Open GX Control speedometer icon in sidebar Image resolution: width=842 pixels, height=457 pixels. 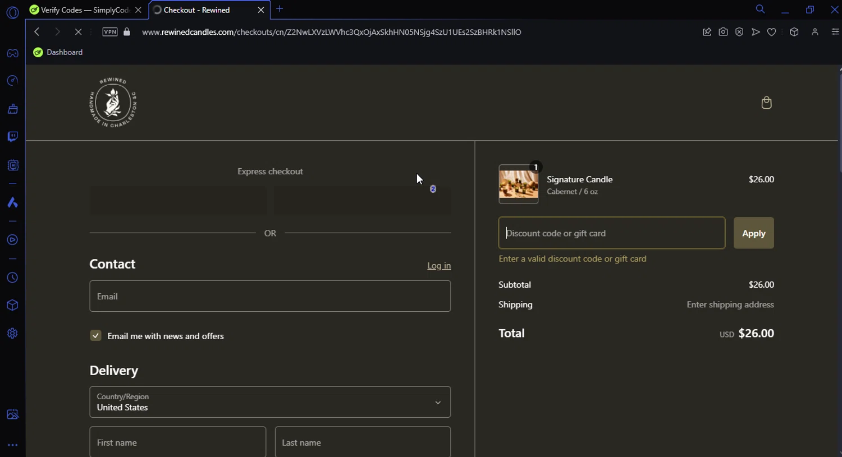[12, 81]
